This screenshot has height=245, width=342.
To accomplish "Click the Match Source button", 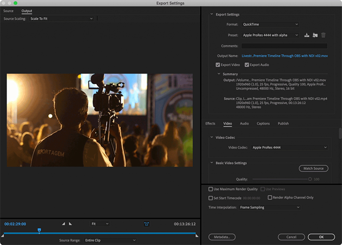I will (313, 169).
